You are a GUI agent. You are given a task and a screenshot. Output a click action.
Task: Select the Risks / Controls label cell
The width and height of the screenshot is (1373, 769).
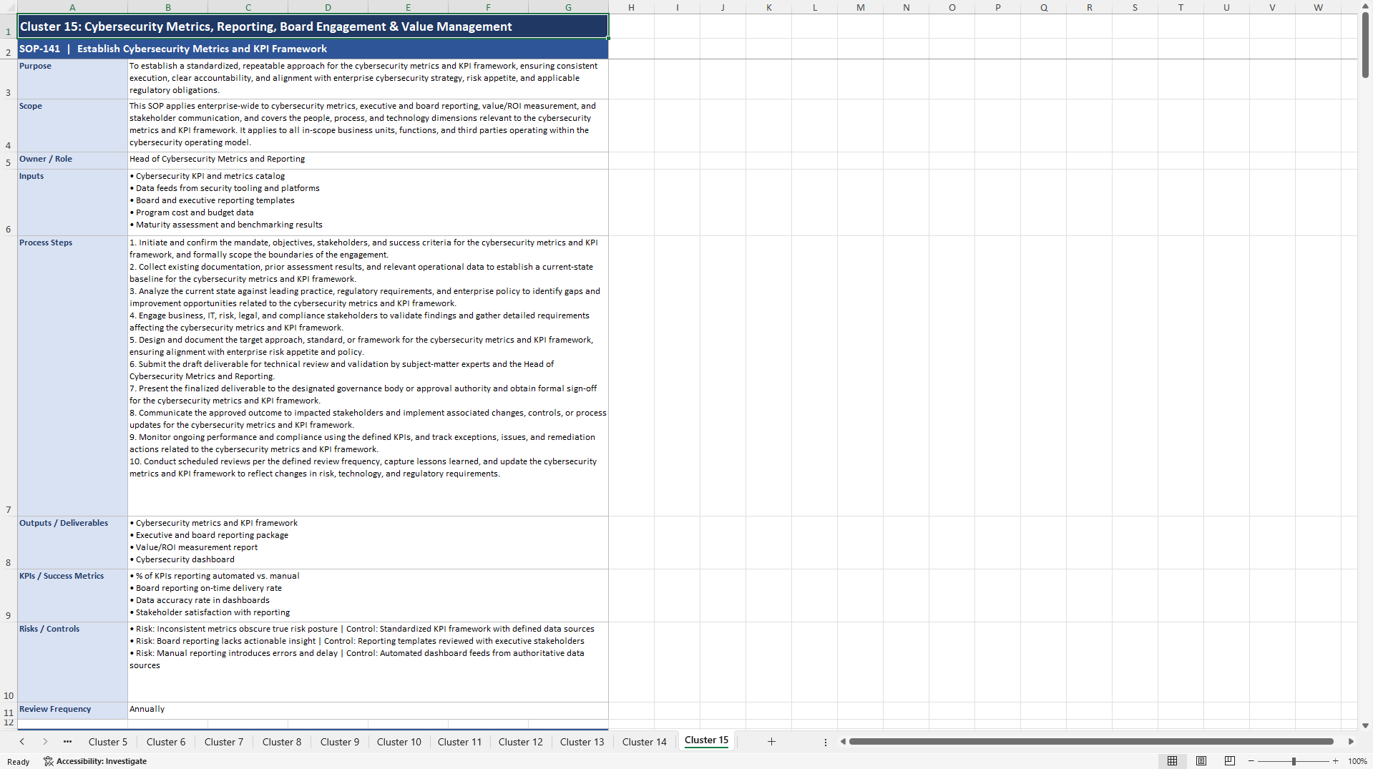[x=72, y=662]
